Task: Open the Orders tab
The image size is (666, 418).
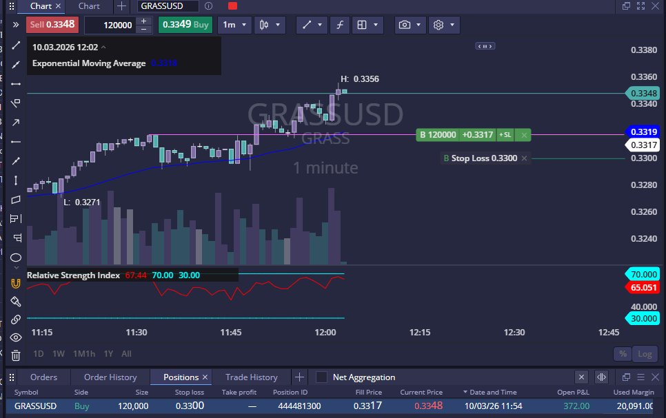Action: click(x=43, y=377)
